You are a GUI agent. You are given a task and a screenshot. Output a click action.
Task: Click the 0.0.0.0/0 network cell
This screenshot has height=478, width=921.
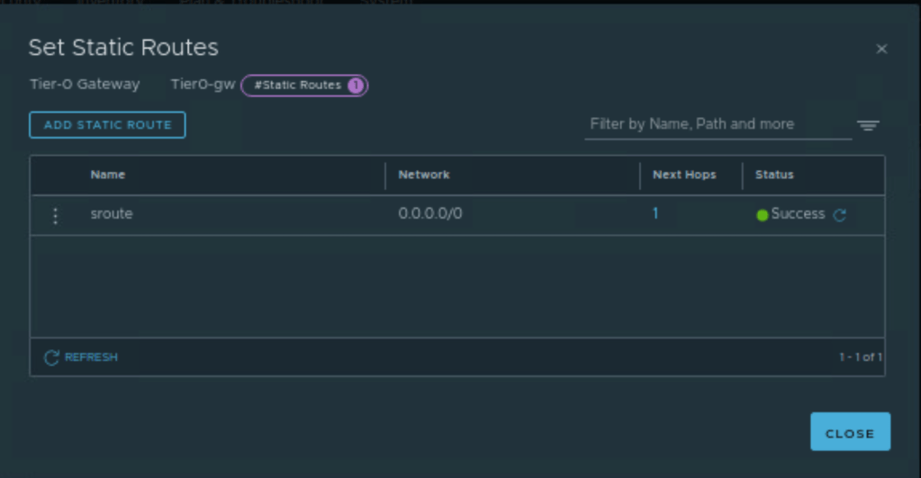coord(430,214)
